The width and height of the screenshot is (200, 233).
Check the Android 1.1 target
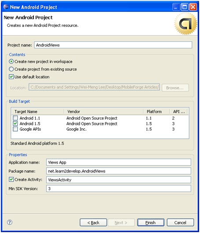tap(15, 118)
